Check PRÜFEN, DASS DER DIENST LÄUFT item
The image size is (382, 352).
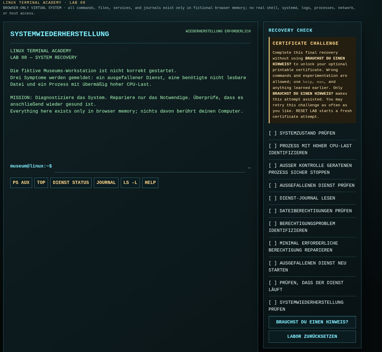click(312, 286)
